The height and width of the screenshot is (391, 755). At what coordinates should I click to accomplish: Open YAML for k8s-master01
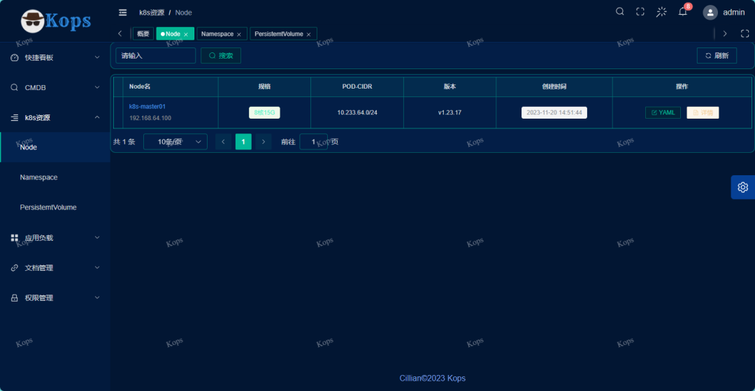coord(663,112)
